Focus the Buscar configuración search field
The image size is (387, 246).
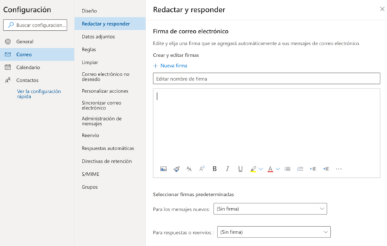35,25
